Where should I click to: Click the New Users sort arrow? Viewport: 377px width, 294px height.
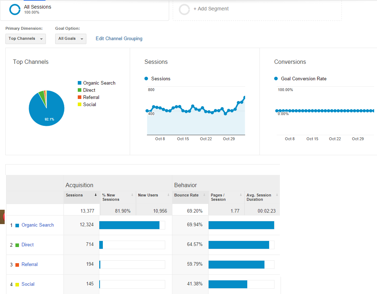168,195
